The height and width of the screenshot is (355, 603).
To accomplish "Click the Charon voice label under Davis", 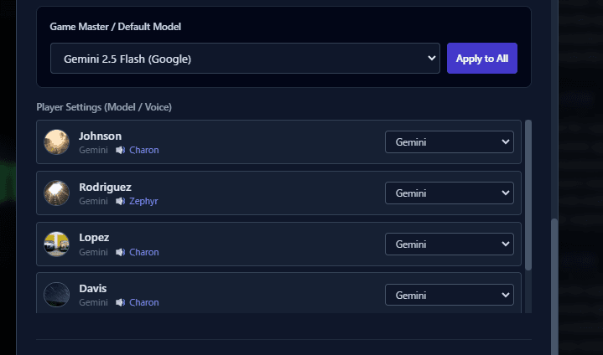I will (x=144, y=302).
